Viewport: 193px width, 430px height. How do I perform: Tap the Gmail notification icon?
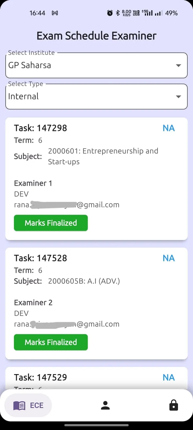pyautogui.click(x=55, y=13)
